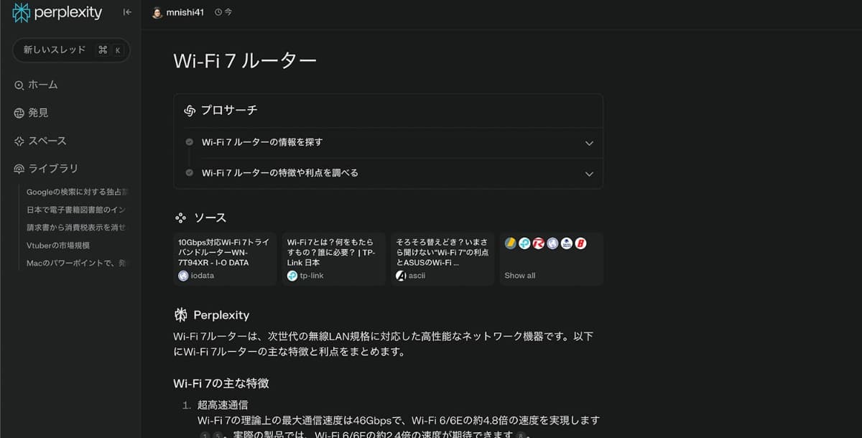Click the ascii favicon on the source card
862x438 pixels.
click(x=402, y=275)
